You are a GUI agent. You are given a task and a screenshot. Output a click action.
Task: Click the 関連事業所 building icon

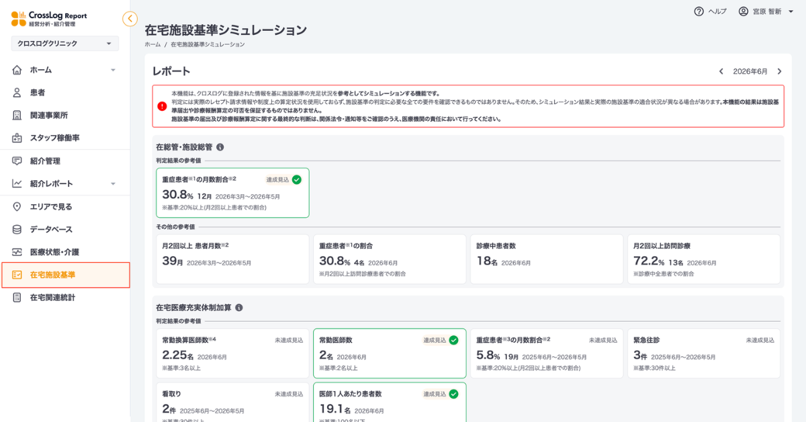click(x=17, y=116)
